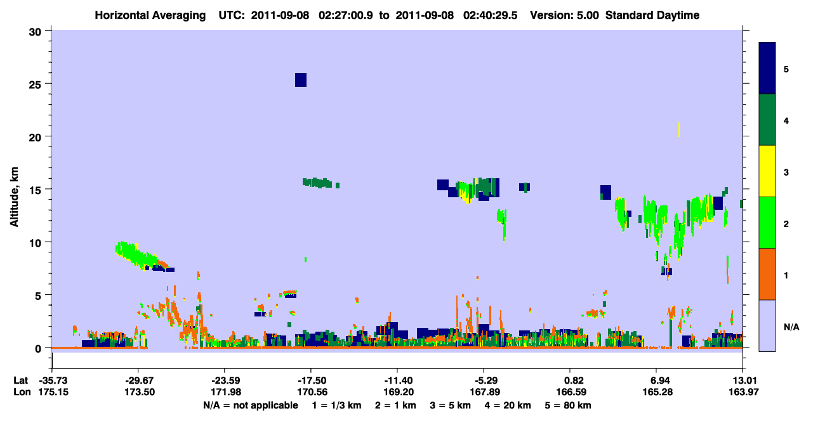Image resolution: width=825 pixels, height=423 pixels.
Task: Click the longitude value '163.97'
Action: tap(742, 392)
